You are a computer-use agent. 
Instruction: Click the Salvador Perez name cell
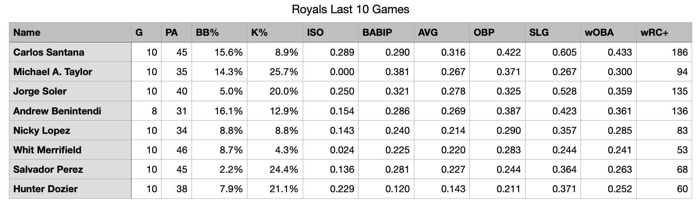[48, 169]
